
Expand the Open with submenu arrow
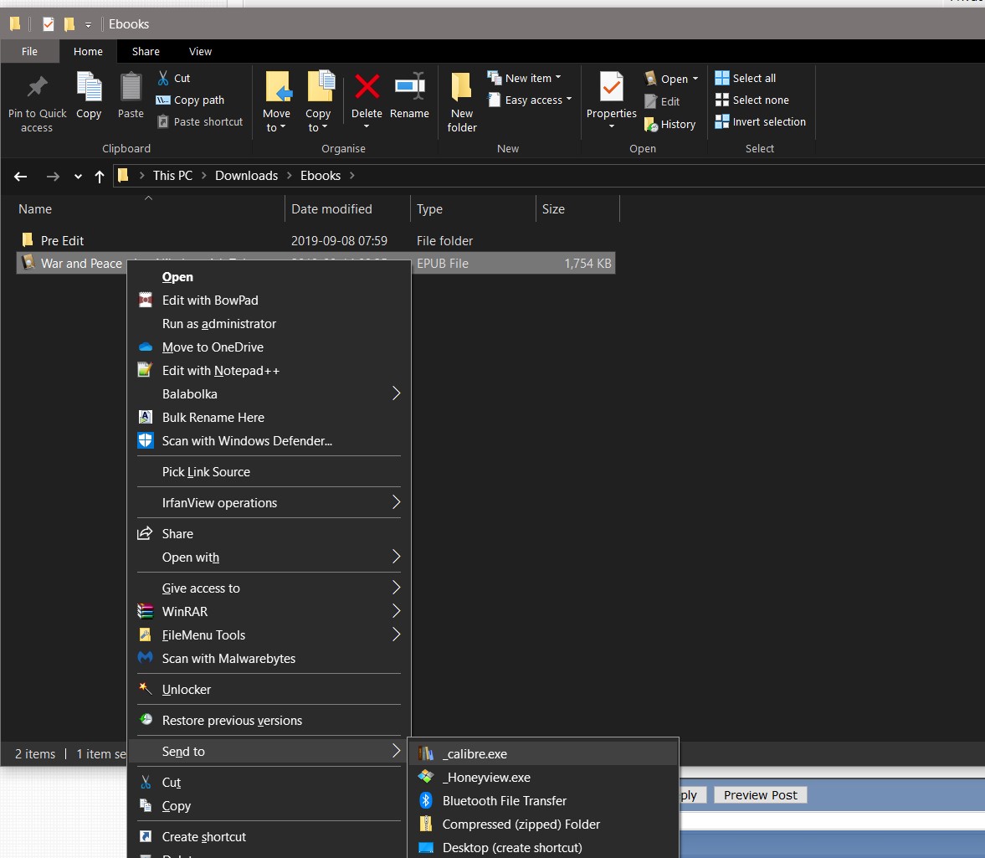pos(397,557)
